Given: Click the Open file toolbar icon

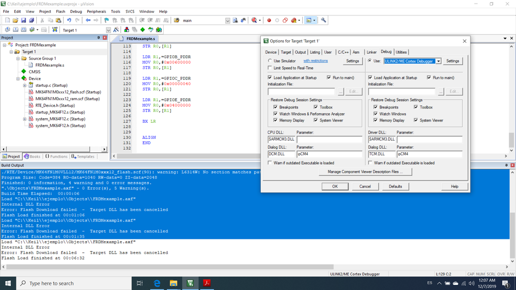Looking at the screenshot, I should (15, 21).
